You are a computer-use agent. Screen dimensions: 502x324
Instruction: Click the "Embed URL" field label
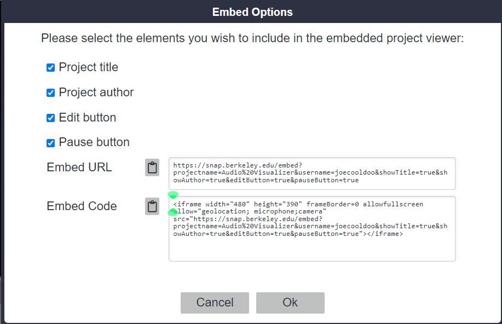click(x=79, y=167)
